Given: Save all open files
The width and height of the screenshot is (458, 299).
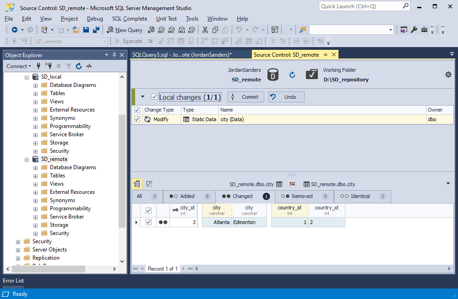Looking at the screenshot, I should [96, 30].
